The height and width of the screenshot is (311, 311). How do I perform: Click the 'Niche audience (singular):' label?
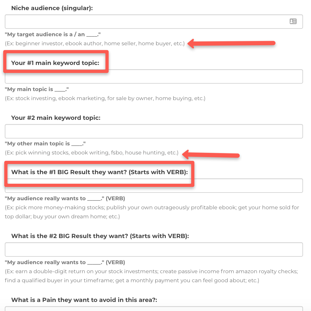click(x=52, y=8)
